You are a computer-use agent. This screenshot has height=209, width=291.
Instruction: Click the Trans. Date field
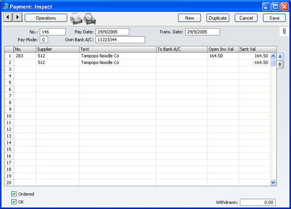pyautogui.click(x=202, y=32)
